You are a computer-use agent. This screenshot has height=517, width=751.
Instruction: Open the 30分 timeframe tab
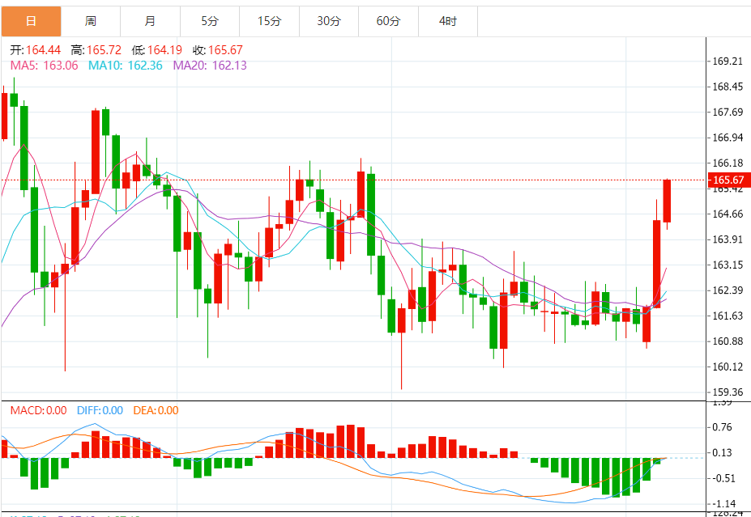coord(329,21)
